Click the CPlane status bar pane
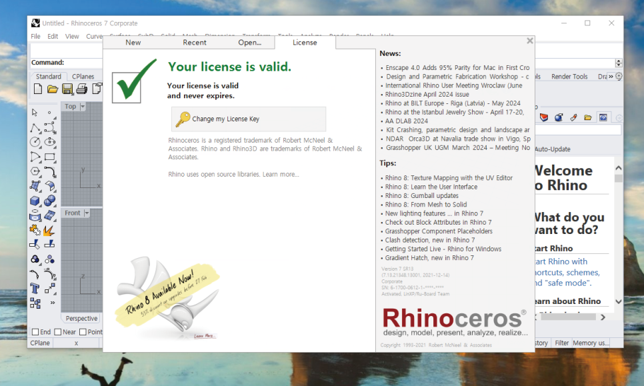This screenshot has width=644, height=386. pos(40,343)
